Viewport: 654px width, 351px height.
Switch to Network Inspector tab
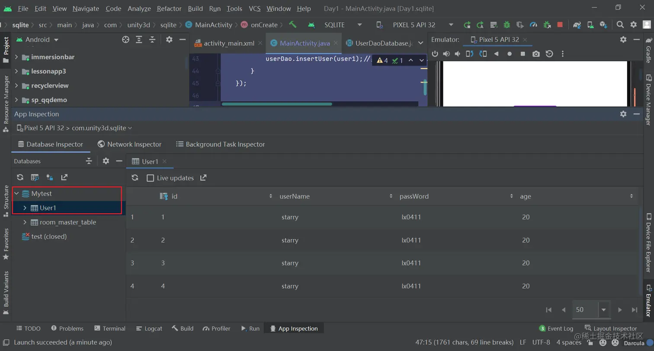click(x=129, y=145)
